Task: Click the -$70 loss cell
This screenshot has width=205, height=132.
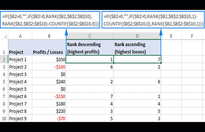Action: 49,118
